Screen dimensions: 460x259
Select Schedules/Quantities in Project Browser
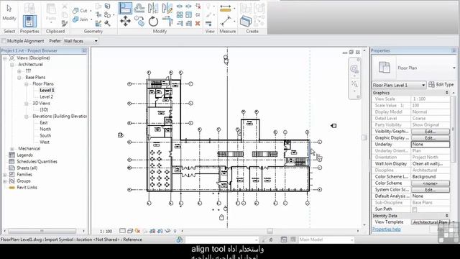(37, 161)
